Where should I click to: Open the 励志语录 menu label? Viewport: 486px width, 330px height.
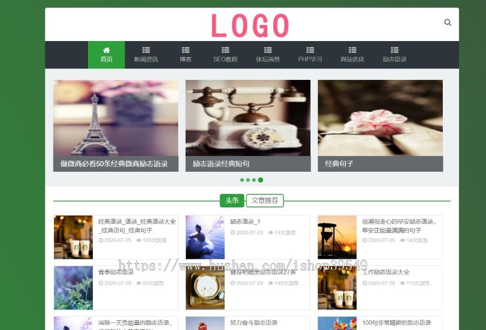[x=395, y=59]
